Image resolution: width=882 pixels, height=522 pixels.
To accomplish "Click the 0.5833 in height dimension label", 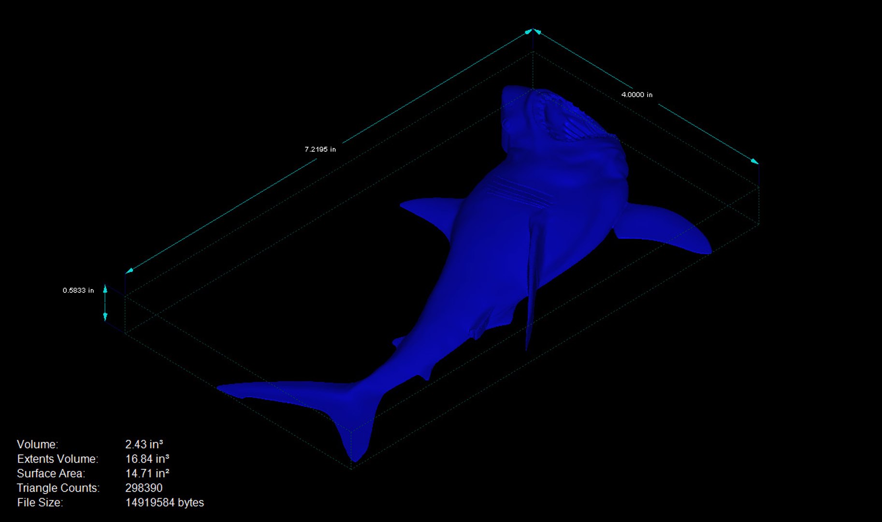I will click(78, 290).
